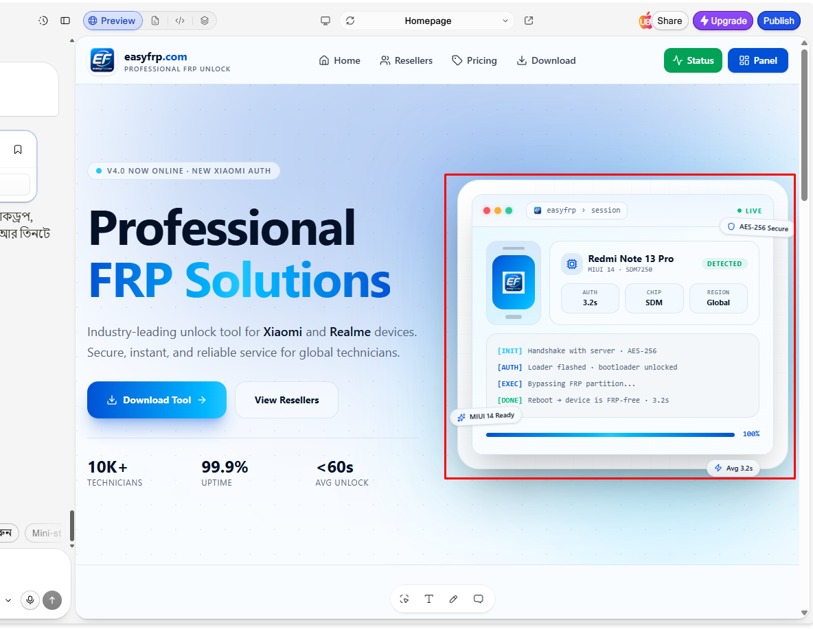Click the AES-256 Secure badge
This screenshot has height=629, width=813.
(x=757, y=228)
